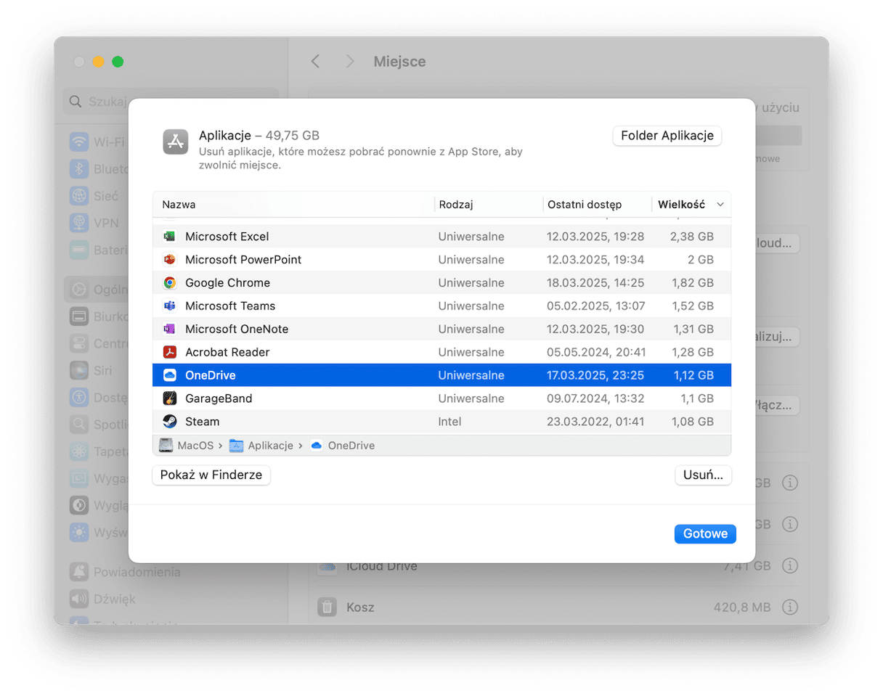Click MacOS in the path bar
883x696 pixels.
[x=187, y=446]
